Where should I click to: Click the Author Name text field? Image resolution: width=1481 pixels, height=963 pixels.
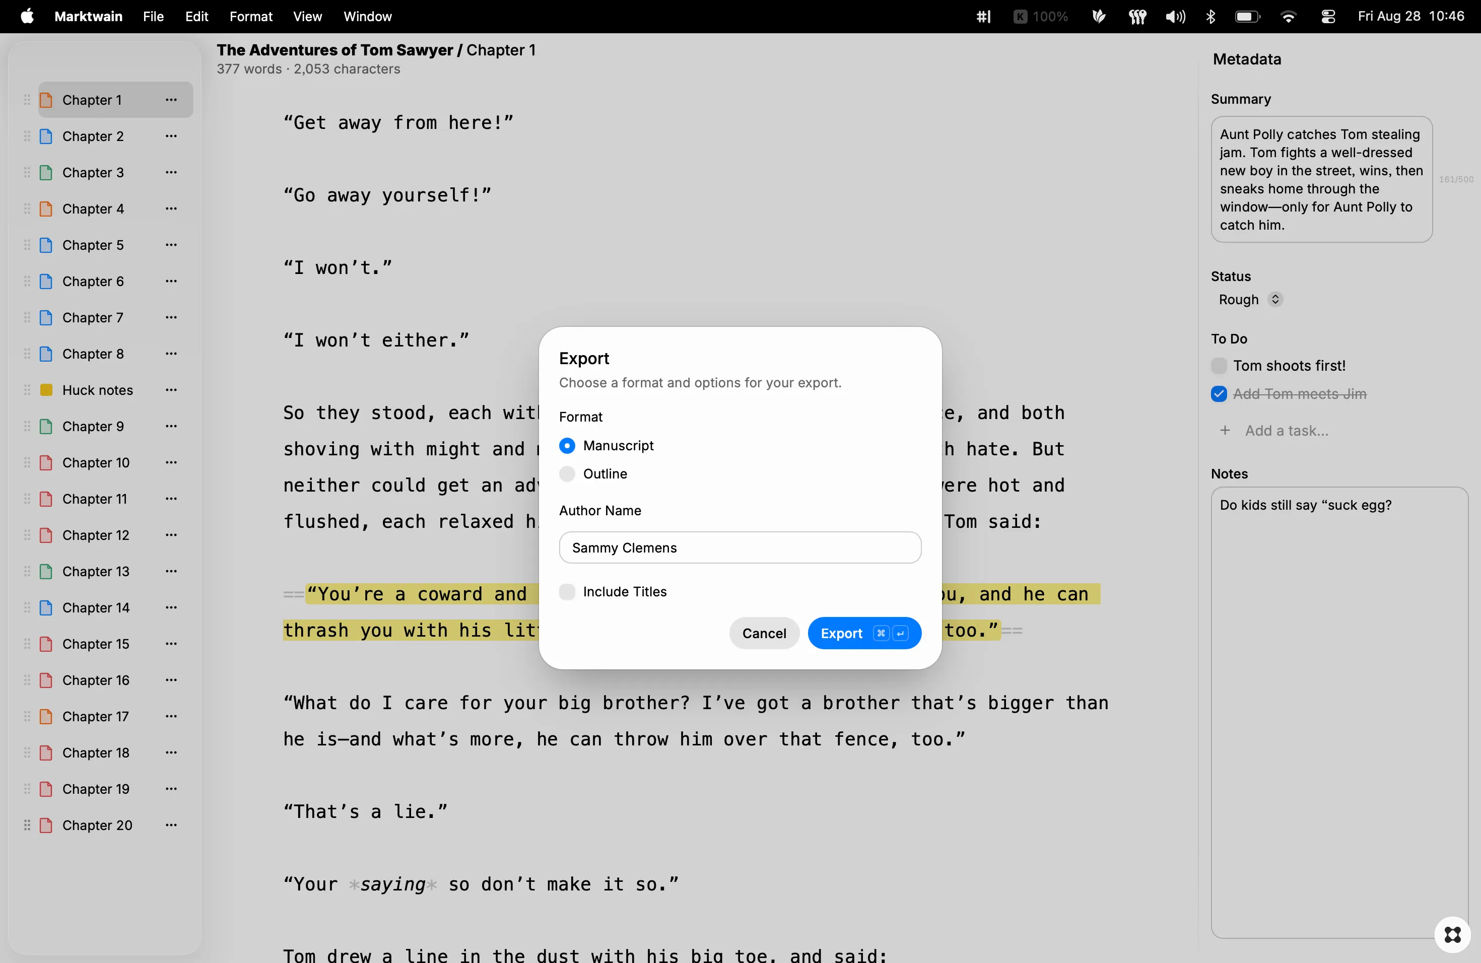[x=740, y=547]
